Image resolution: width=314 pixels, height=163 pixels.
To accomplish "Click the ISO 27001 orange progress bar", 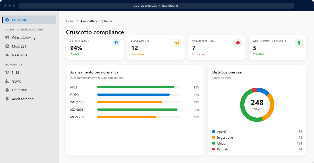I will tap(130, 102).
